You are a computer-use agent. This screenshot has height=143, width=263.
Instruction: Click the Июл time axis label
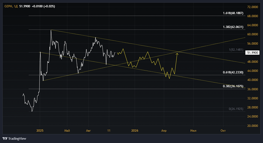tap(193, 131)
